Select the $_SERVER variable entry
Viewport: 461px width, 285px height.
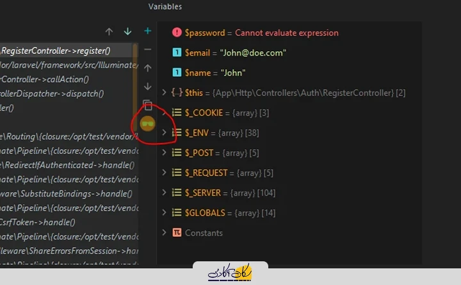[220, 193]
